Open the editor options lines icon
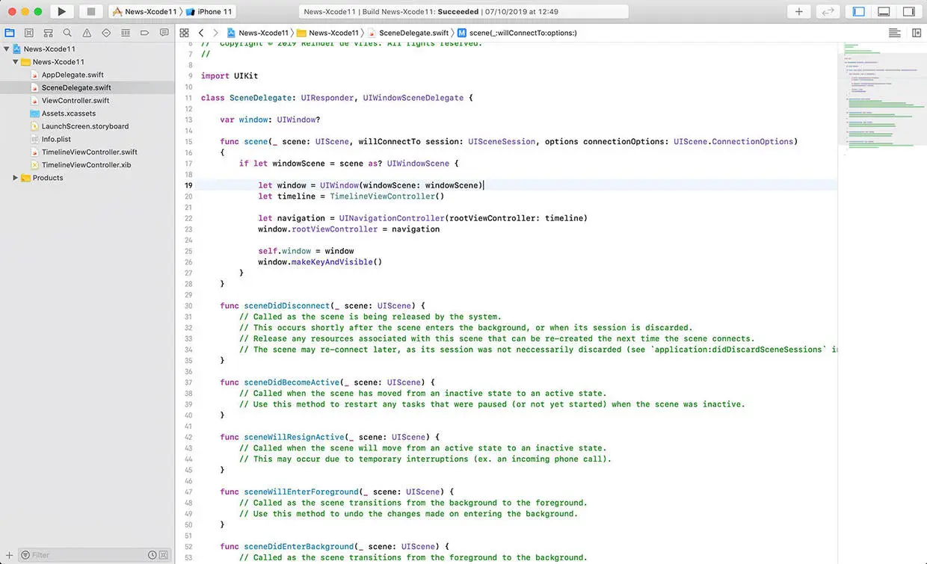The width and height of the screenshot is (927, 564). point(894,33)
